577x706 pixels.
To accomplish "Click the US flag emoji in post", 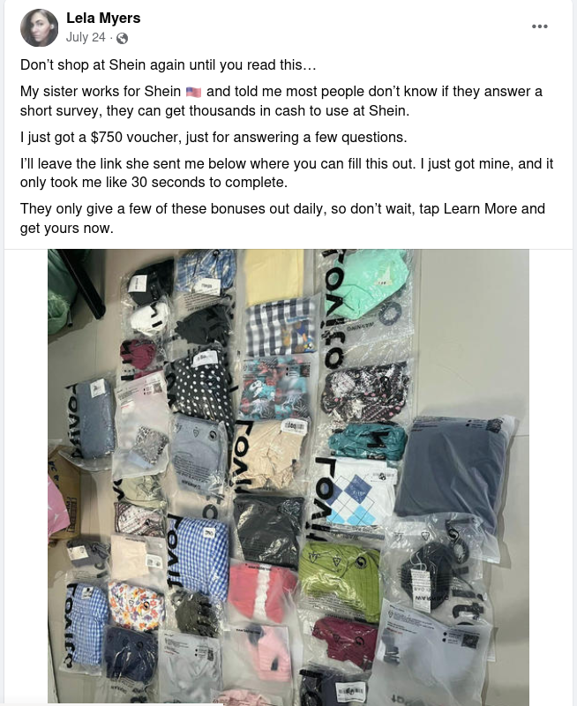I will 193,92.
